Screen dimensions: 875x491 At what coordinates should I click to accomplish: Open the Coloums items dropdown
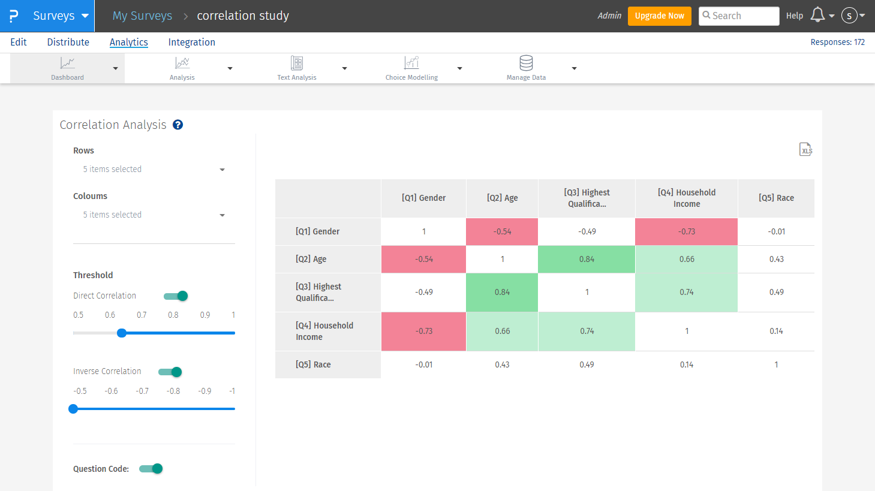click(x=154, y=215)
